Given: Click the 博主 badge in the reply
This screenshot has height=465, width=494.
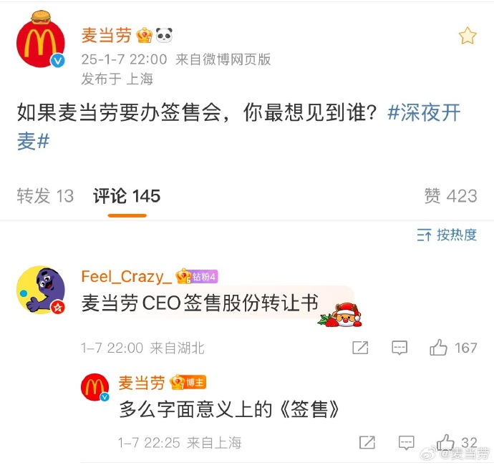Looking at the screenshot, I should 195,383.
